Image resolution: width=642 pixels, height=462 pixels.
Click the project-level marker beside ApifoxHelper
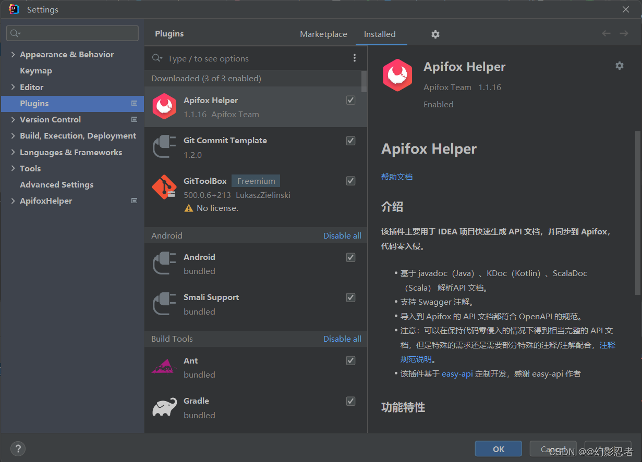click(x=134, y=201)
